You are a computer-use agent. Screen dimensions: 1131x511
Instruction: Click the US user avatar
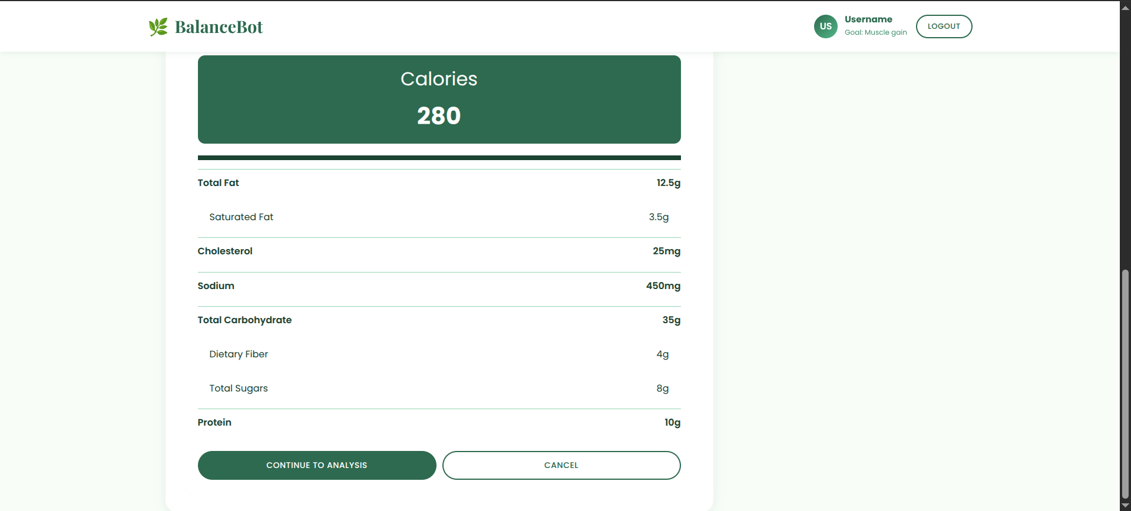[825, 26]
